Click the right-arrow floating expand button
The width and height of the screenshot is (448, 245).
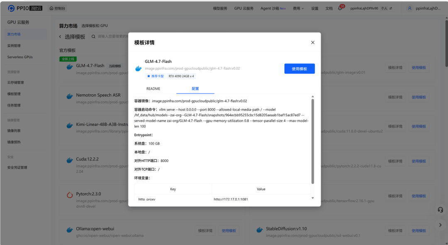[x=440, y=225]
